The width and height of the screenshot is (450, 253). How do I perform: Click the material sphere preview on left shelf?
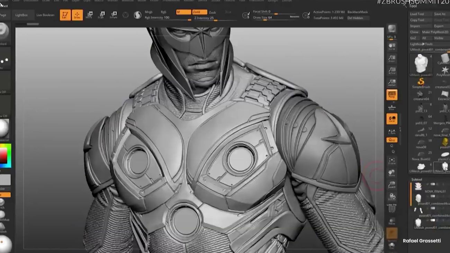tap(3, 128)
